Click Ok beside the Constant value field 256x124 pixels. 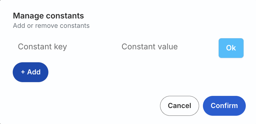(231, 48)
